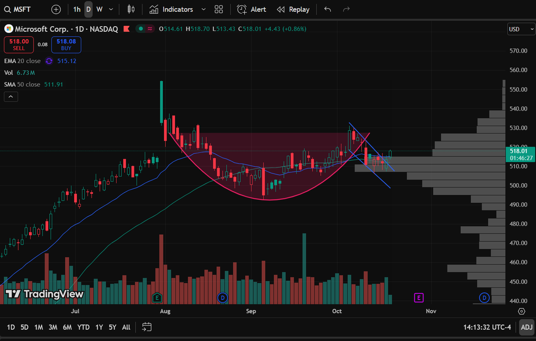The image size is (536, 341).
Task: Click the Aug label on time axis
Action: (x=165, y=311)
